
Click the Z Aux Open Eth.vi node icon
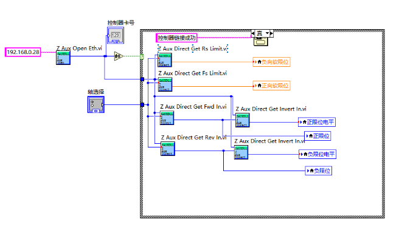tap(63, 58)
